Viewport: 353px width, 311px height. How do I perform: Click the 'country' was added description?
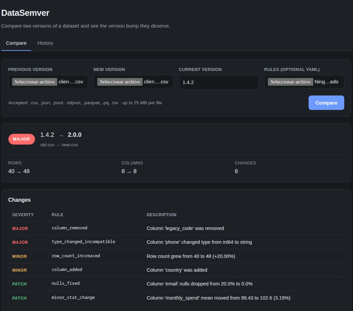tap(177, 270)
